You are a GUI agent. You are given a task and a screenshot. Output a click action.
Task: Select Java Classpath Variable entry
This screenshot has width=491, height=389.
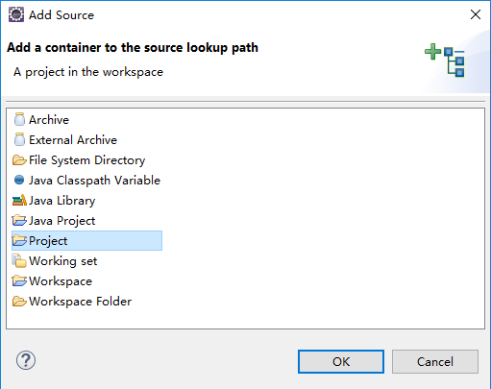coord(94,181)
